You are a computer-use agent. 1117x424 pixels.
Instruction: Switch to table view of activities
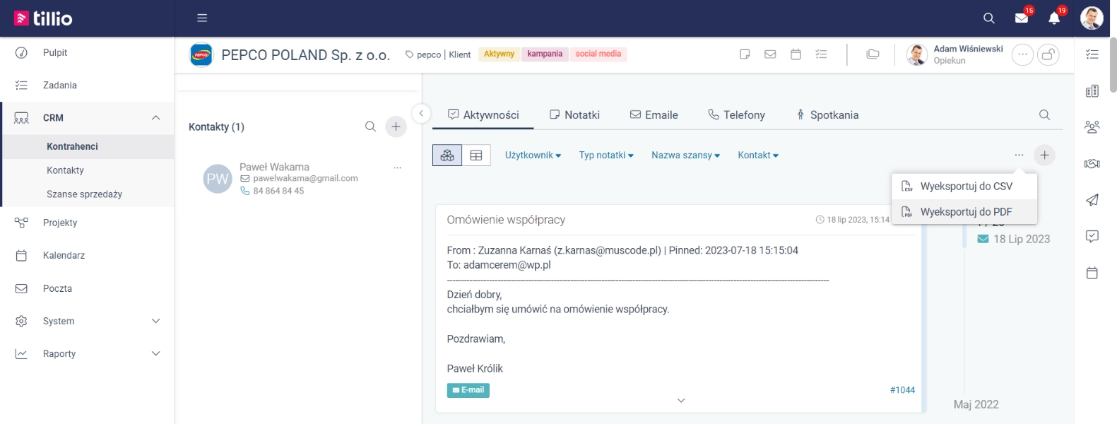476,155
